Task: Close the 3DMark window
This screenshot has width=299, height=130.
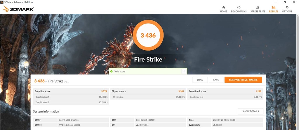Action: click(294, 2)
